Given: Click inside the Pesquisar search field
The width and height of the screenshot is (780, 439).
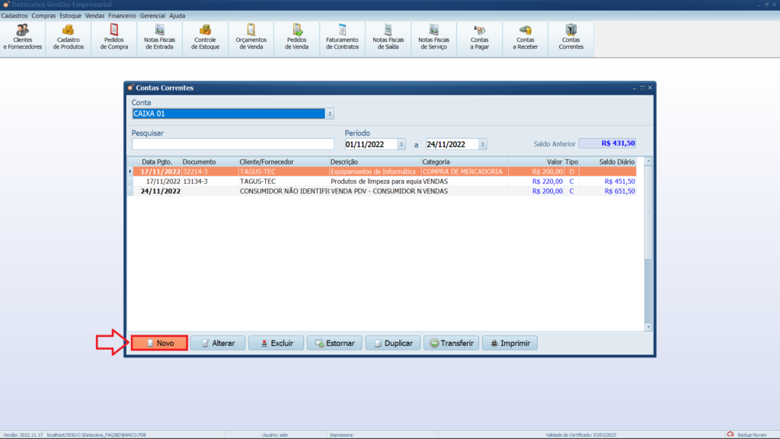Looking at the screenshot, I should point(232,144).
